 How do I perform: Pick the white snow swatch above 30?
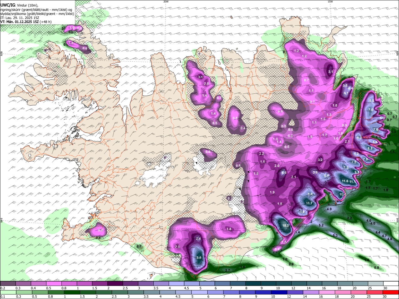coord(391,284)
